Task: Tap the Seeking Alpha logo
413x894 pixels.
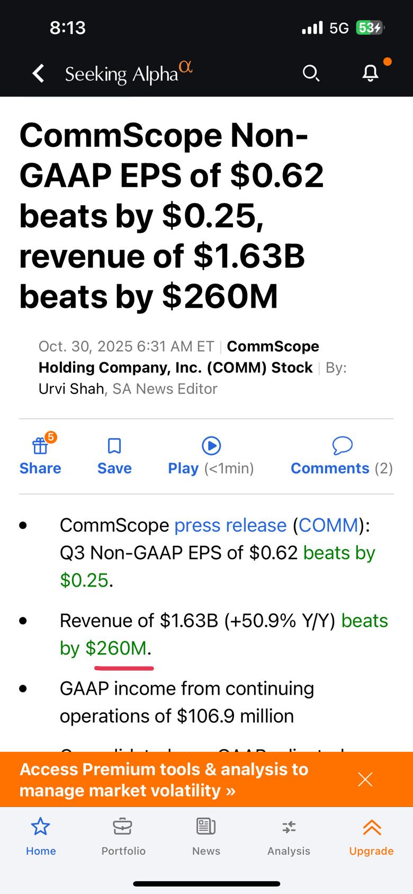Action: [x=128, y=73]
